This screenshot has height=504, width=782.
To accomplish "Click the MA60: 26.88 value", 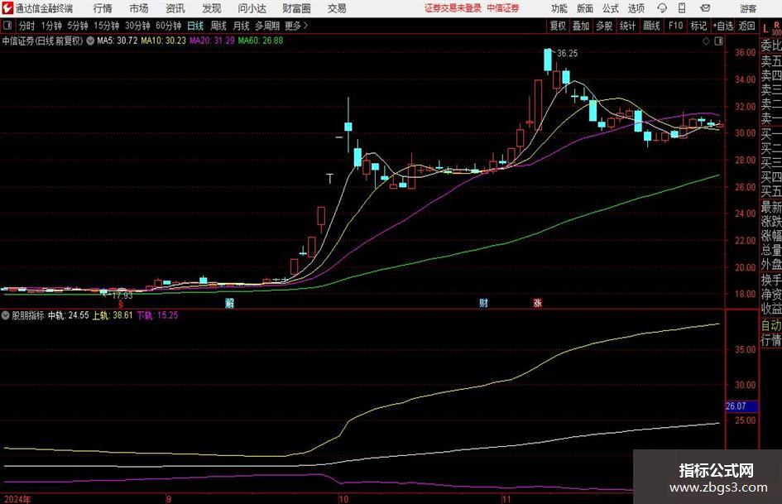I will (x=261, y=41).
